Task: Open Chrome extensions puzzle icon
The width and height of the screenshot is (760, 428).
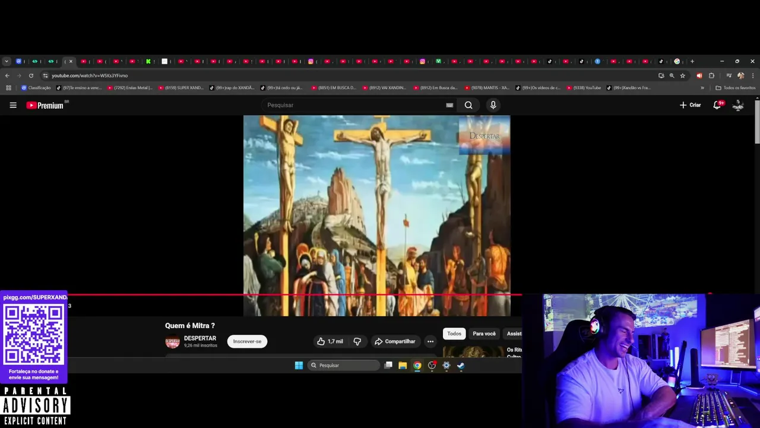Action: point(711,75)
